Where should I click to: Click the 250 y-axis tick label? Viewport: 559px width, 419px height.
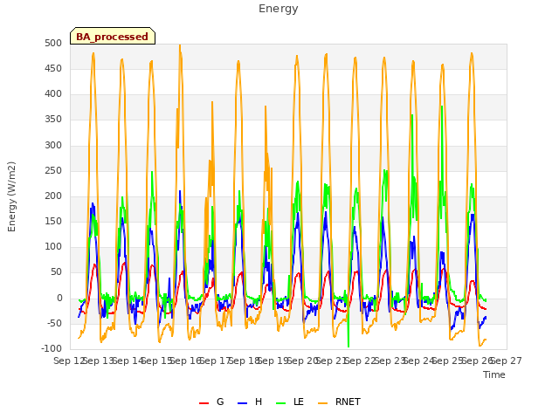tap(53, 171)
